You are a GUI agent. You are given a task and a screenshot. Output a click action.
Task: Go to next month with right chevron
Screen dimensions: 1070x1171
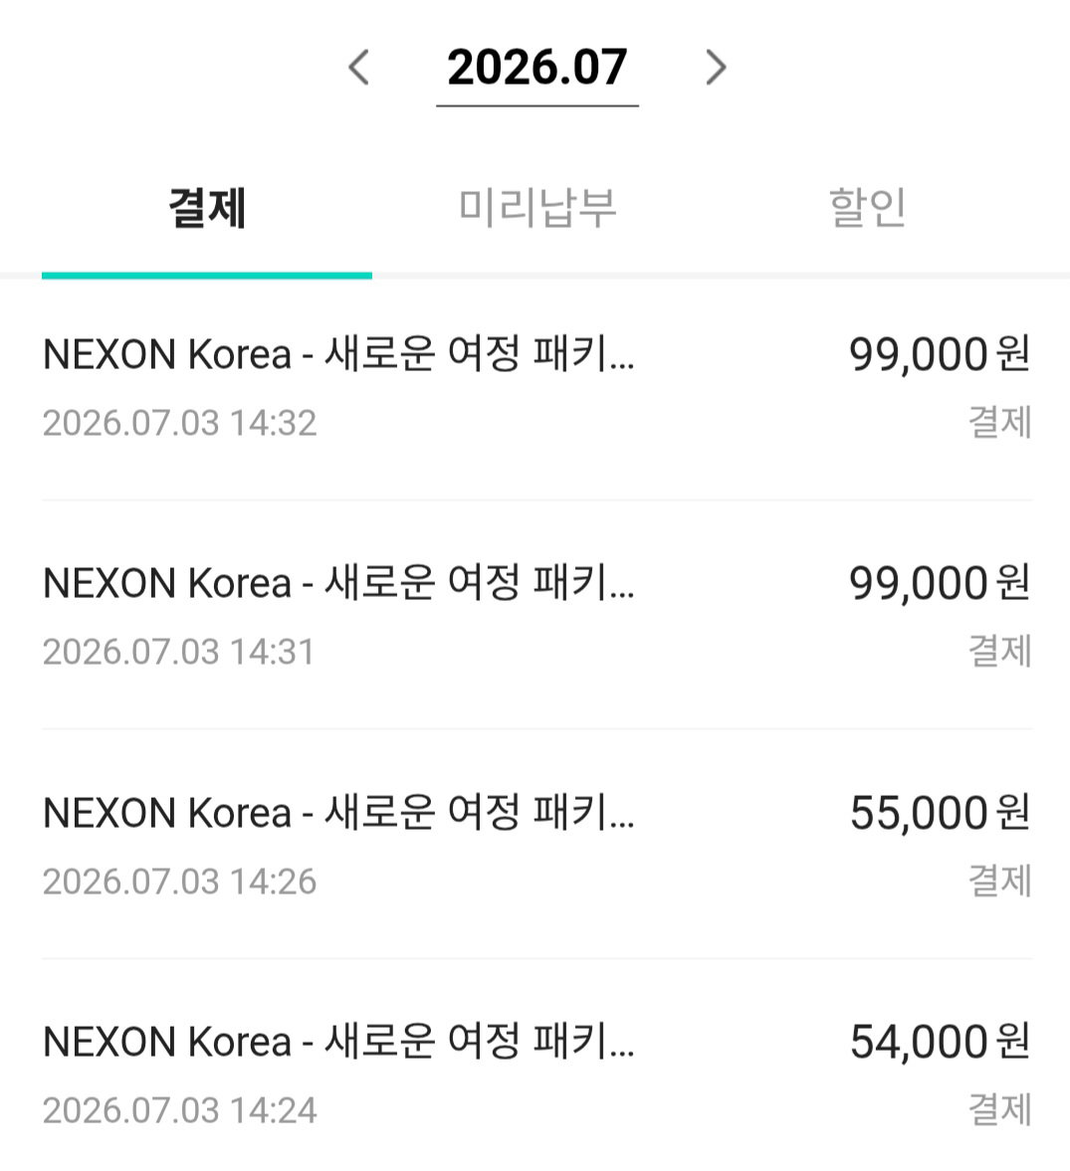point(716,68)
